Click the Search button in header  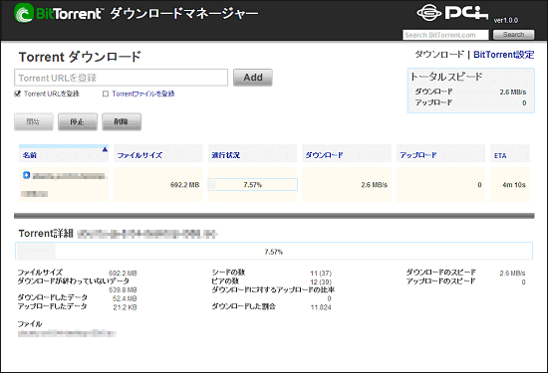[513, 35]
